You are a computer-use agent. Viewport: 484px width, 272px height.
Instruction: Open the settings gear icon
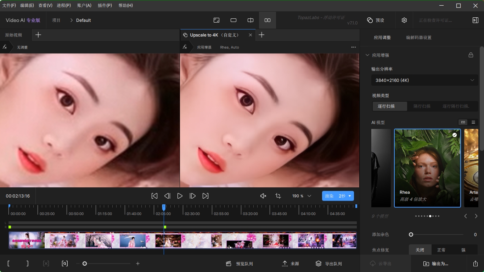click(404, 20)
